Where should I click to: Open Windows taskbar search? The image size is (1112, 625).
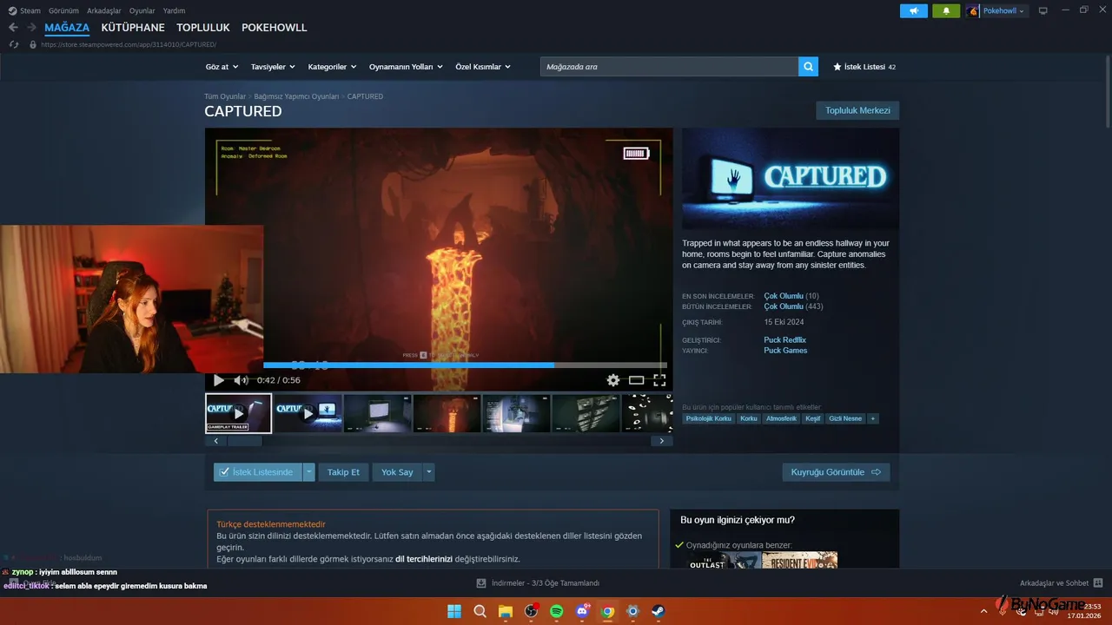tap(480, 611)
